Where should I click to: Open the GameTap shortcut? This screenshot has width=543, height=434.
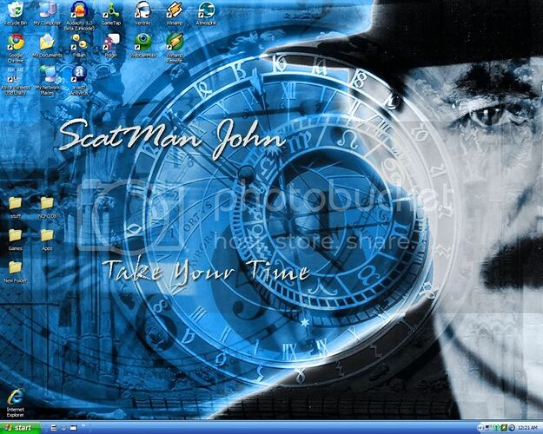click(x=111, y=11)
